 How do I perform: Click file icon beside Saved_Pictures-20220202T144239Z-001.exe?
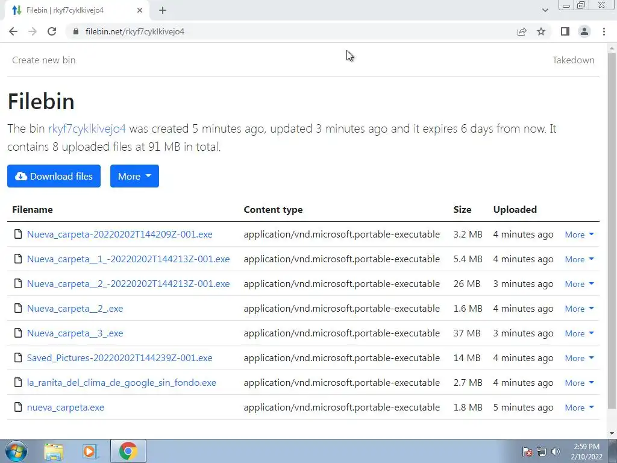(18, 357)
